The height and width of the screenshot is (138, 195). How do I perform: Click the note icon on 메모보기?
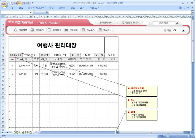coord(83,30)
